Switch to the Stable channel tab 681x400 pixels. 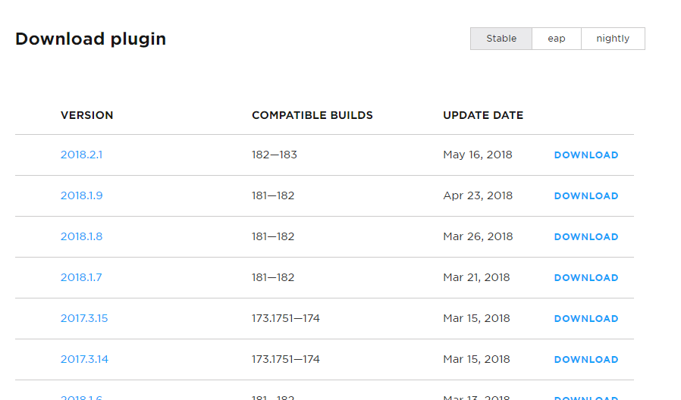[x=501, y=39]
